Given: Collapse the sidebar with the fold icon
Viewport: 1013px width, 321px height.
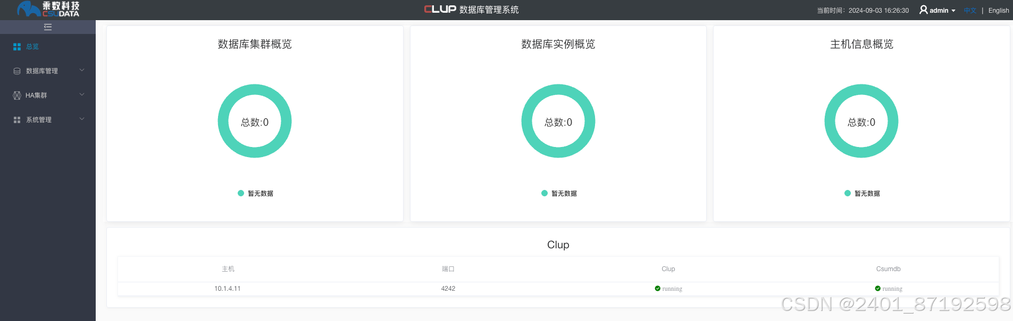Looking at the screenshot, I should (x=48, y=27).
